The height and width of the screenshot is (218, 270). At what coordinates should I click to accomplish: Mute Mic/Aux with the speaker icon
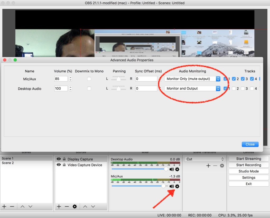pyautogui.click(x=171, y=186)
